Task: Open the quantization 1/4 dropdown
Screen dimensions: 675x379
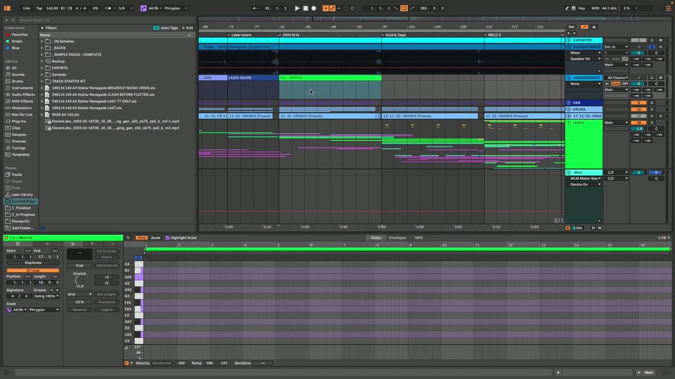Action: (x=125, y=8)
